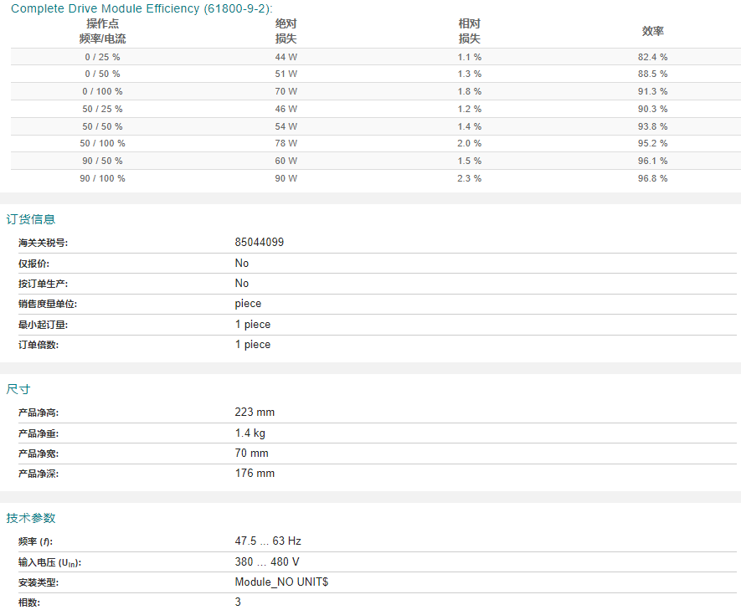Select the 订货信息 section heading
The image size is (741, 610).
tap(31, 219)
